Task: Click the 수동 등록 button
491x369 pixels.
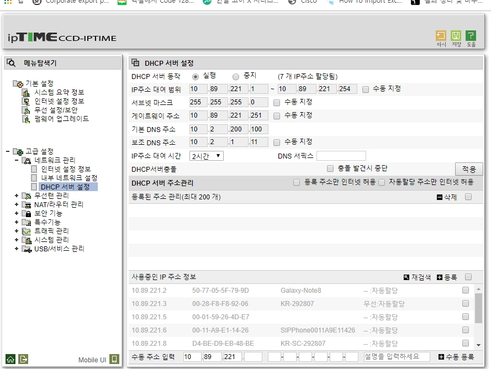Action: point(456,357)
